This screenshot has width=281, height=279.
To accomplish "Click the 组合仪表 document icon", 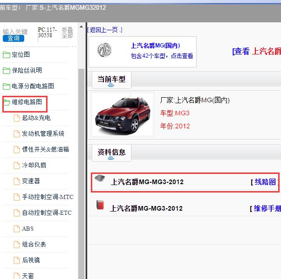I will click(x=17, y=245).
